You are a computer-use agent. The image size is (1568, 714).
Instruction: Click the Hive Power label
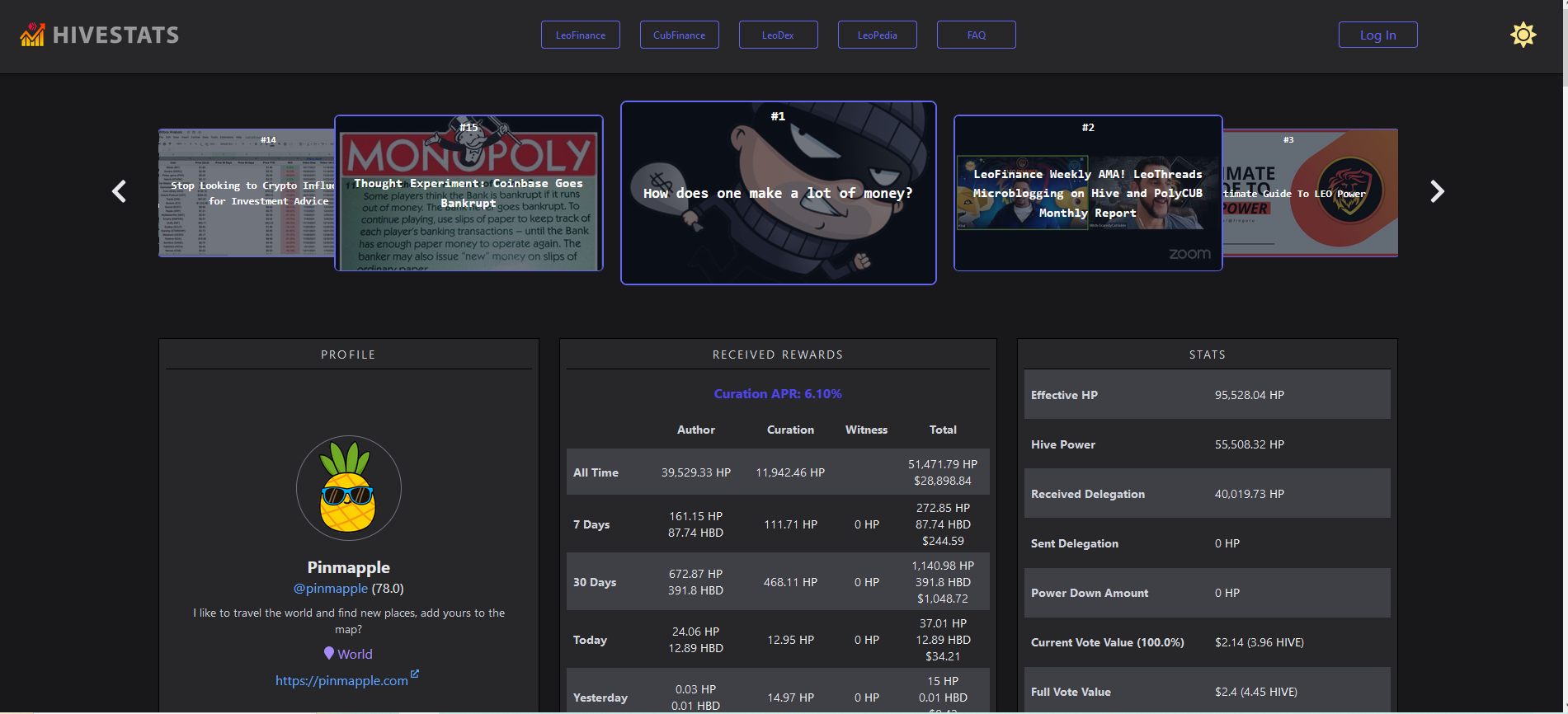1063,444
